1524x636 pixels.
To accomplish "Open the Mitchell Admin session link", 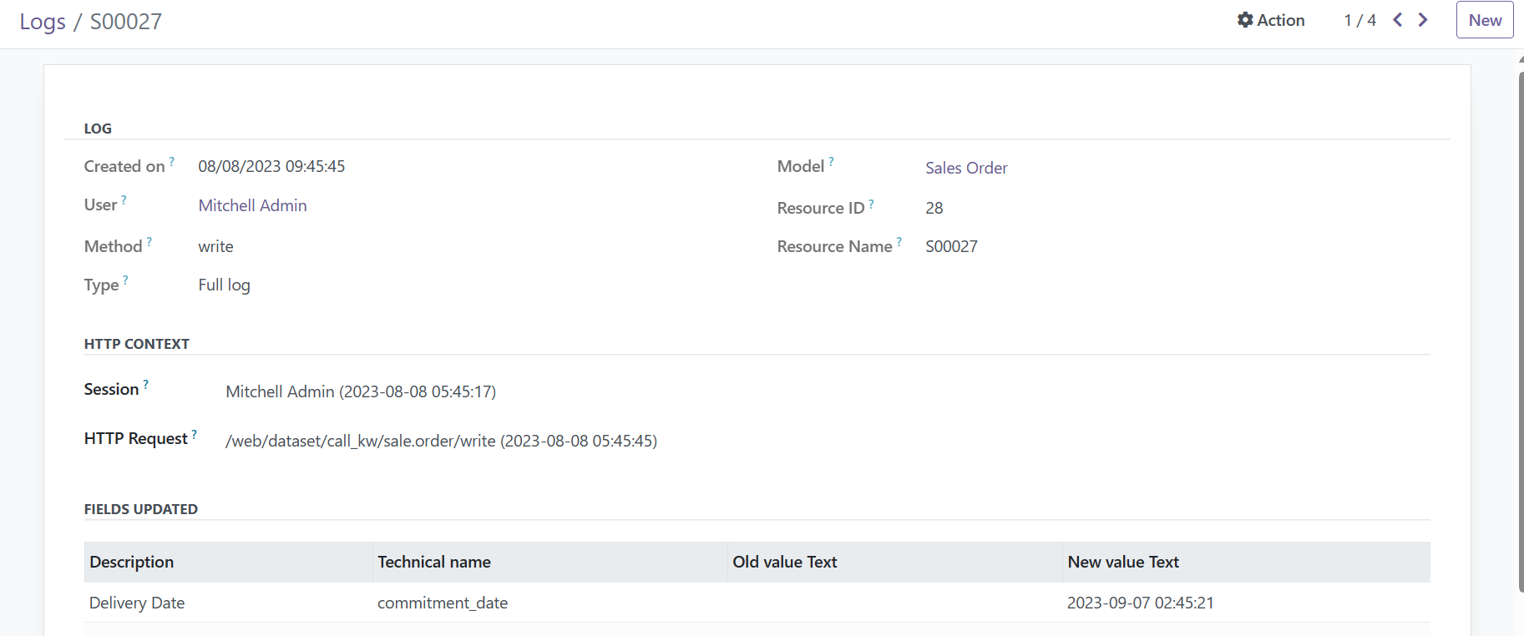I will pyautogui.click(x=361, y=391).
